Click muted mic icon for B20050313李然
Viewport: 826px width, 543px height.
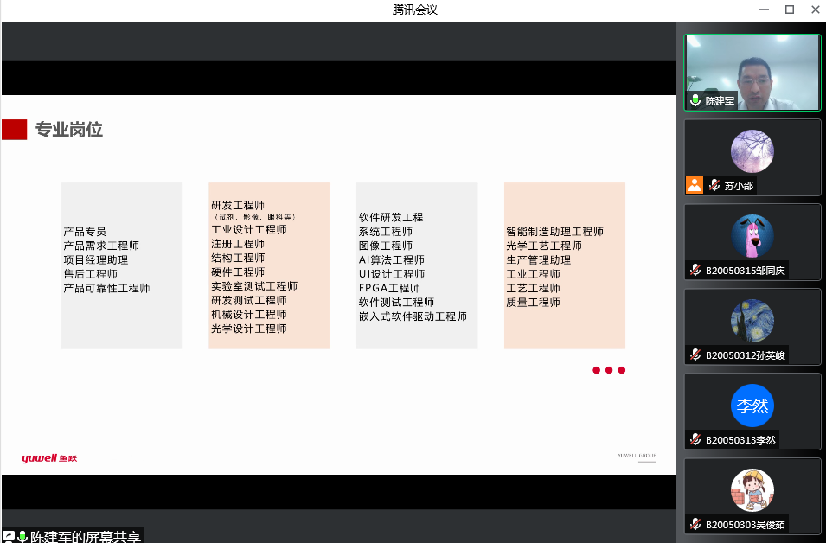point(695,439)
